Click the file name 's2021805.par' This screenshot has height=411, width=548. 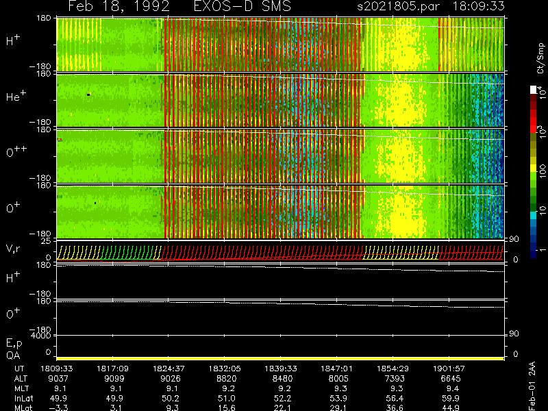tap(399, 6)
